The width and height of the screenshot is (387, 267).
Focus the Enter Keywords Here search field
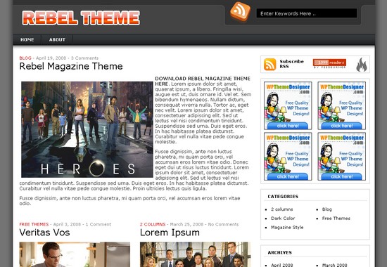307,13
